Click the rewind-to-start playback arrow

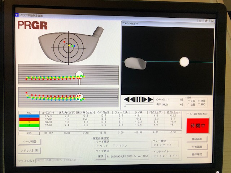[x=127, y=99]
